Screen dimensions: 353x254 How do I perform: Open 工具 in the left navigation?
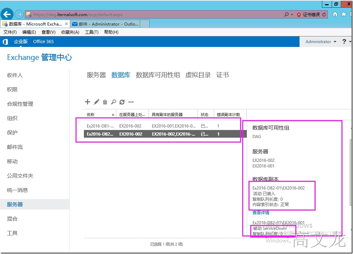(12, 233)
